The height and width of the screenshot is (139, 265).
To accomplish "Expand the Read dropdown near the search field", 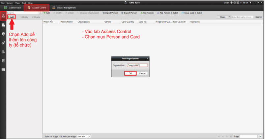I will coord(229,17).
